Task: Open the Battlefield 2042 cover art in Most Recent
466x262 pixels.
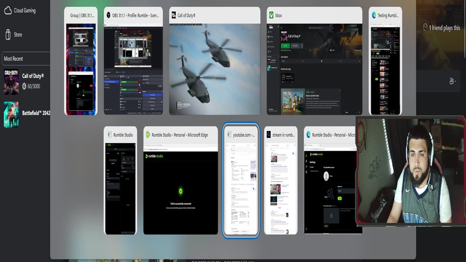Action: click(11, 114)
